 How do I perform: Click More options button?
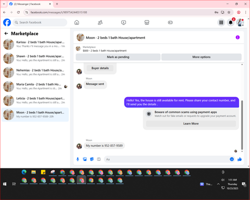click(x=201, y=57)
